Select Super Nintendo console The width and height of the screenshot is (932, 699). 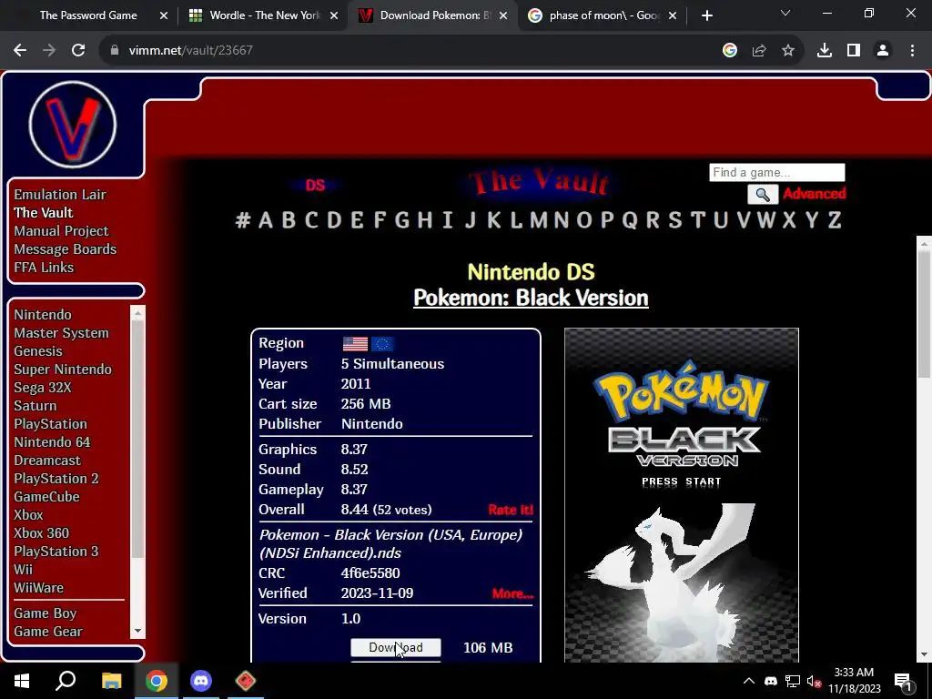click(63, 370)
